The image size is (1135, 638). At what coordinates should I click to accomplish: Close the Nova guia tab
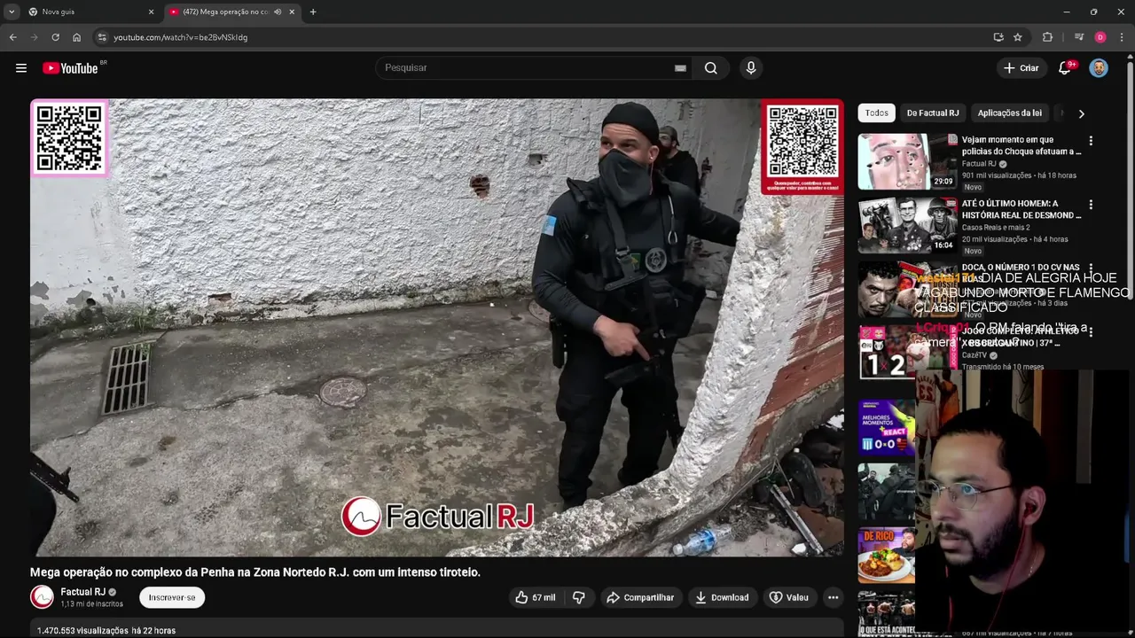pyautogui.click(x=151, y=12)
